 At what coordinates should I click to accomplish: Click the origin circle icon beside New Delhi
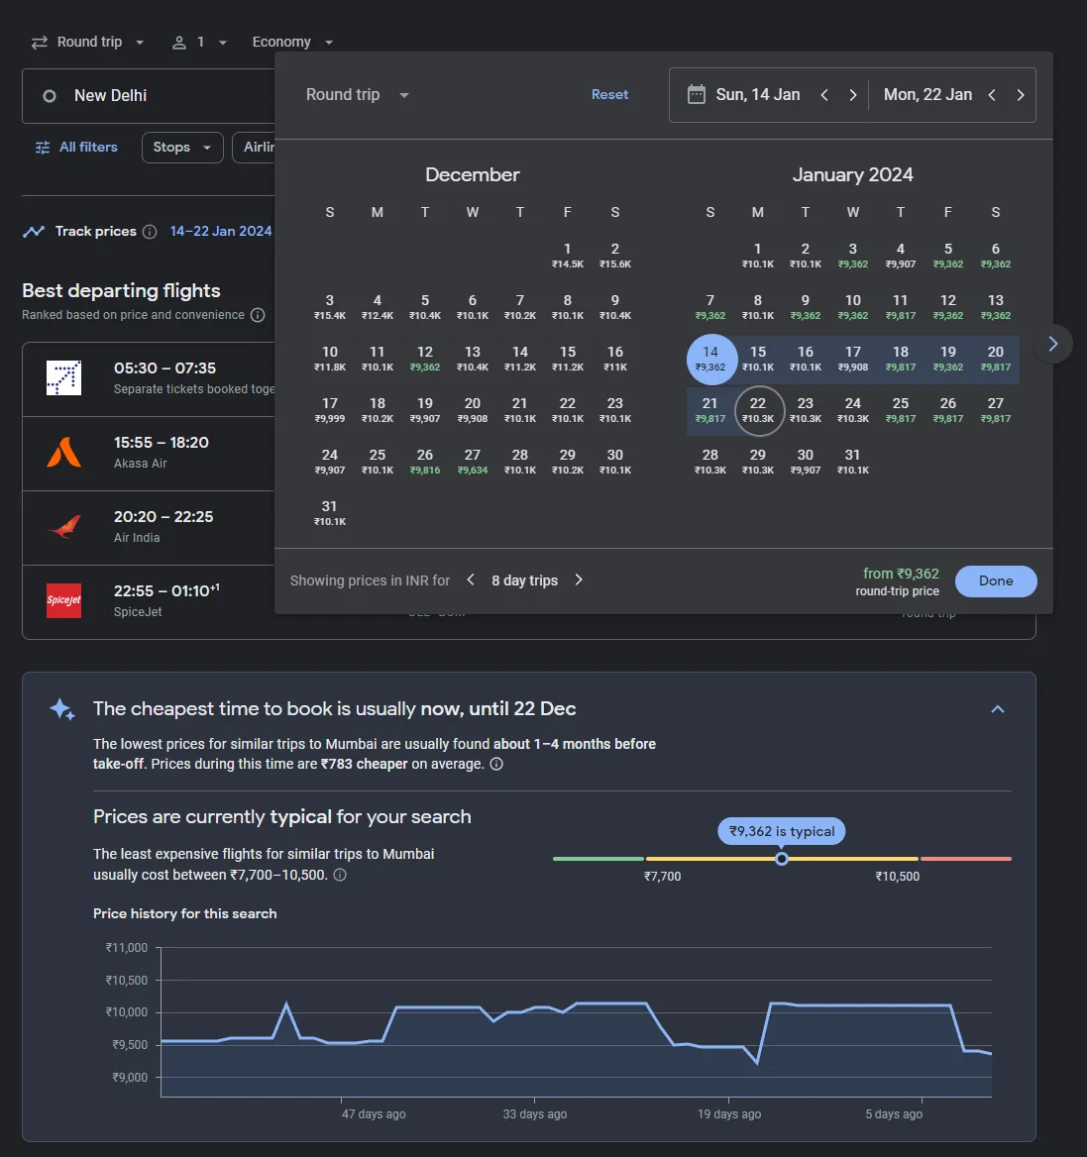[50, 96]
